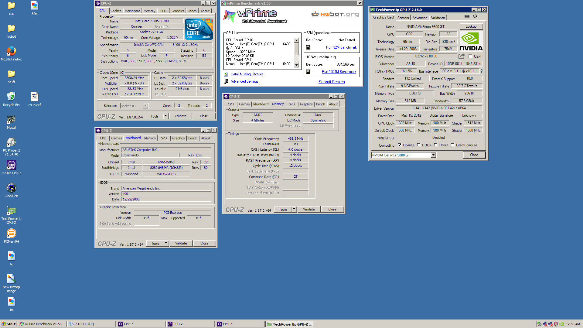Click Run 1024M Benchmark link
This screenshot has height=328, width=583.
point(339,72)
